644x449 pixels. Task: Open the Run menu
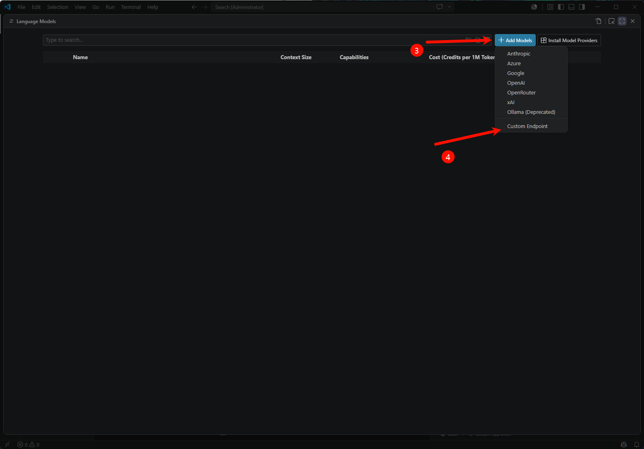(110, 7)
